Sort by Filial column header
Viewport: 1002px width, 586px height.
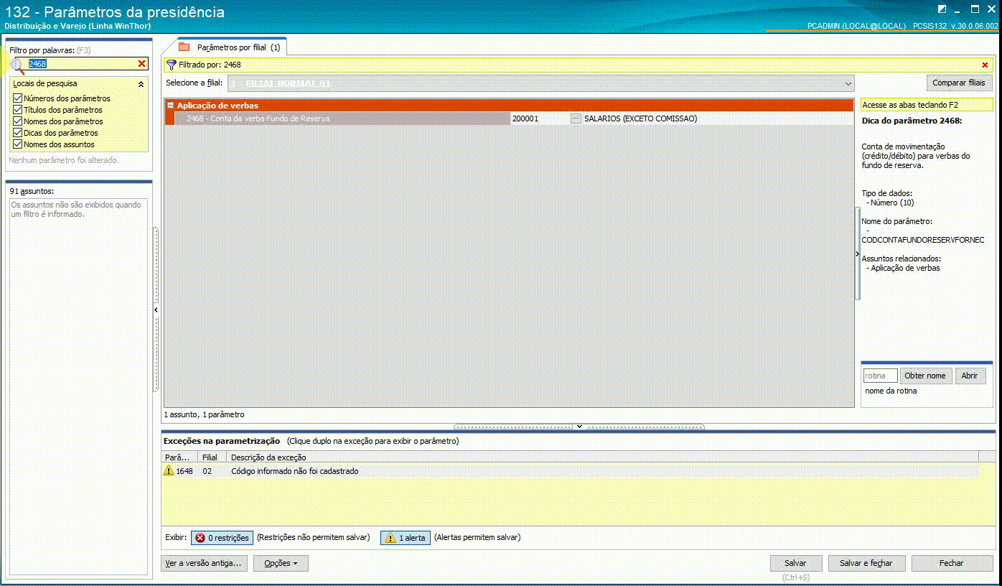[x=212, y=457]
